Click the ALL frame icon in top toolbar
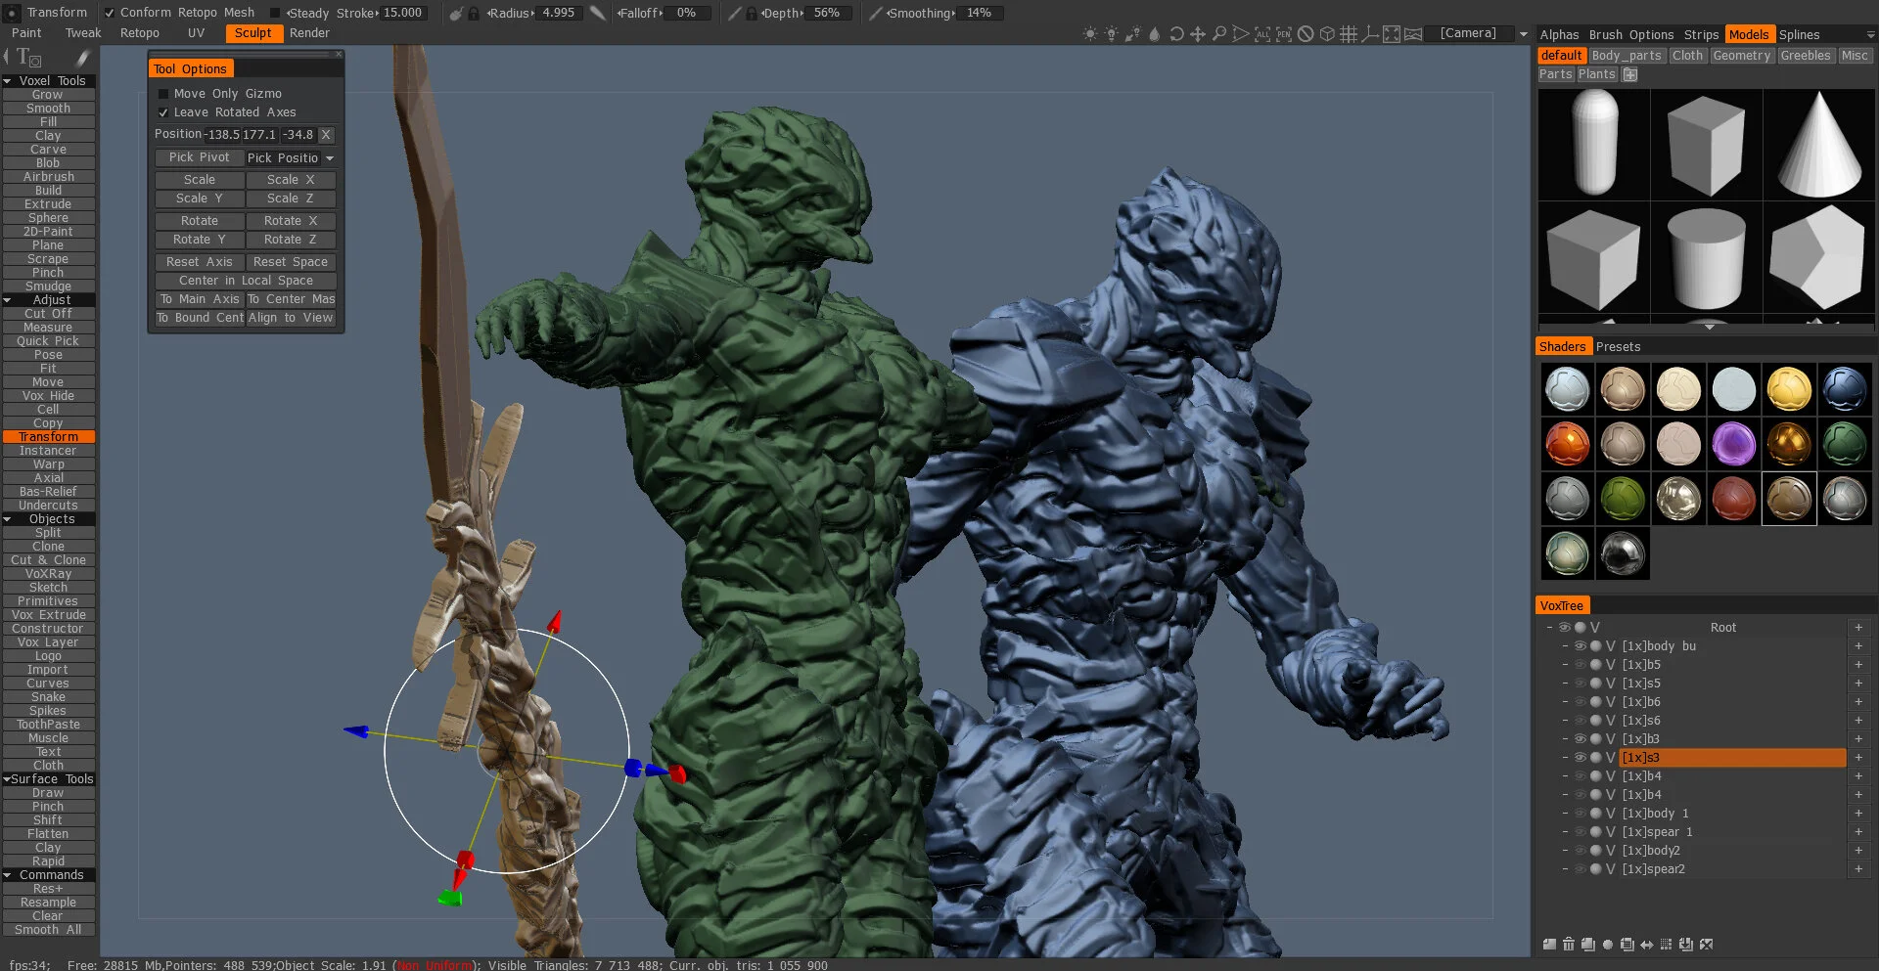 click(1262, 34)
